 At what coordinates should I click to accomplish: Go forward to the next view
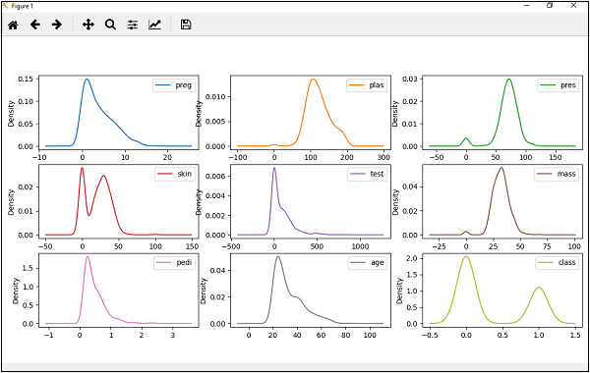coord(57,25)
